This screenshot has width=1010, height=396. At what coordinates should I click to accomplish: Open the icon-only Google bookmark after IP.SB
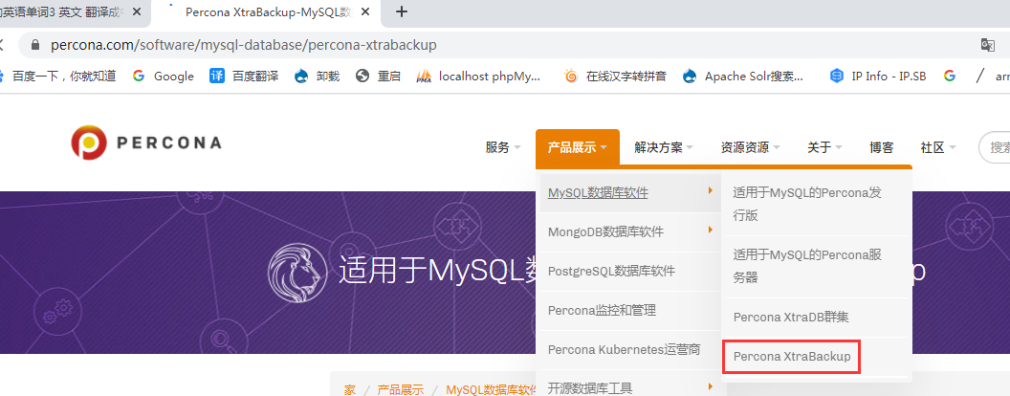point(950,76)
